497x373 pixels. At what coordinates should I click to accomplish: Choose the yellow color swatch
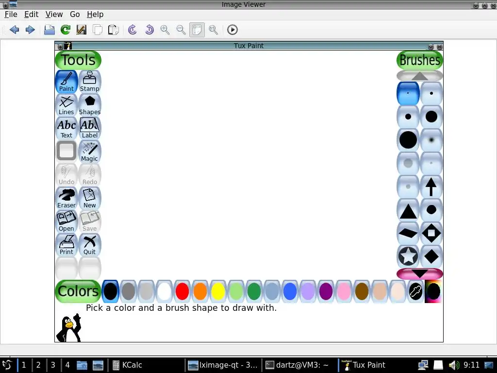(218, 291)
